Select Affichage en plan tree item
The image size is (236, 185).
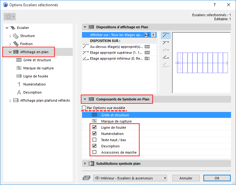(x=34, y=52)
